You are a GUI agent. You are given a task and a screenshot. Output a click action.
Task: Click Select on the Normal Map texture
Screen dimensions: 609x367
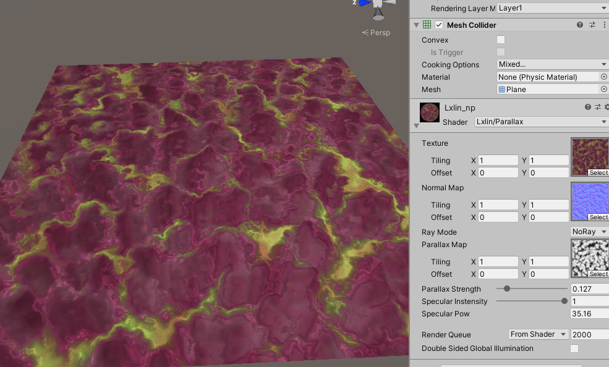tap(598, 217)
